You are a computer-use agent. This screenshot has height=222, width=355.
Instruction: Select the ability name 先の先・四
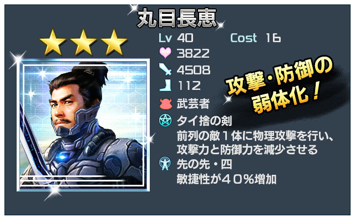[x=205, y=164]
